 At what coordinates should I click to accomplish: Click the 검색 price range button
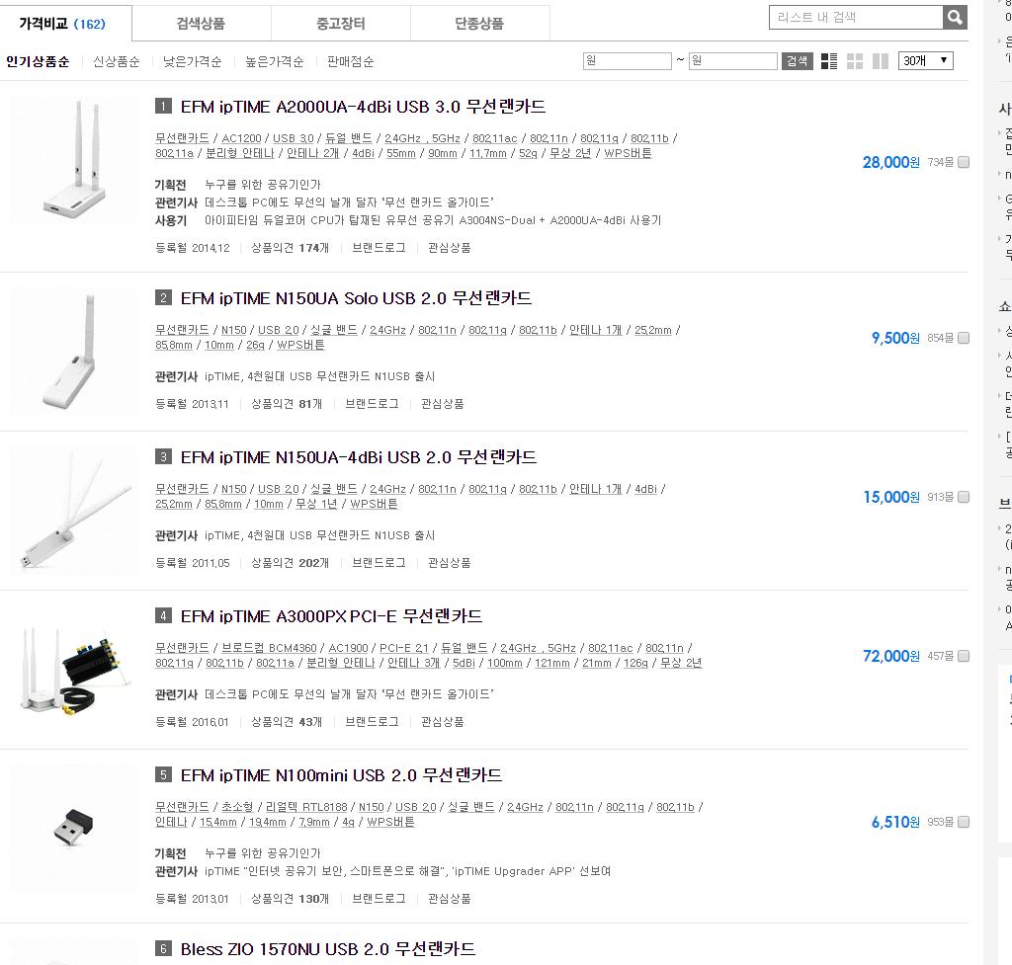point(798,61)
